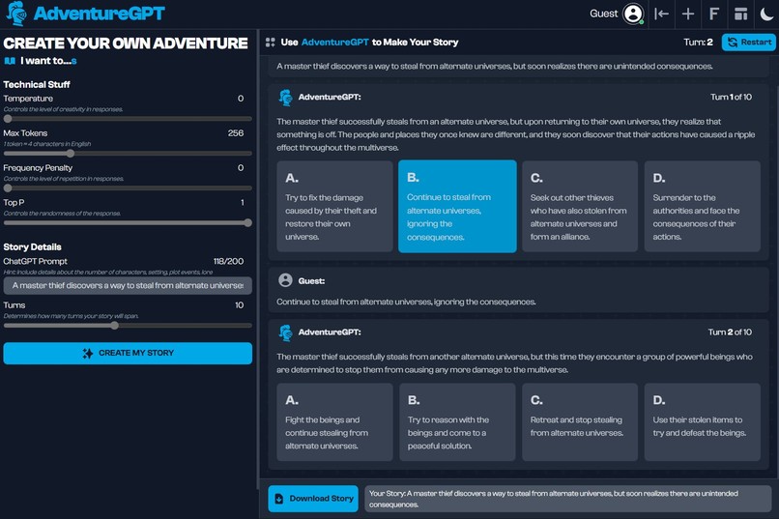Click the 118/200 character count
779x519 pixels.
pos(228,261)
